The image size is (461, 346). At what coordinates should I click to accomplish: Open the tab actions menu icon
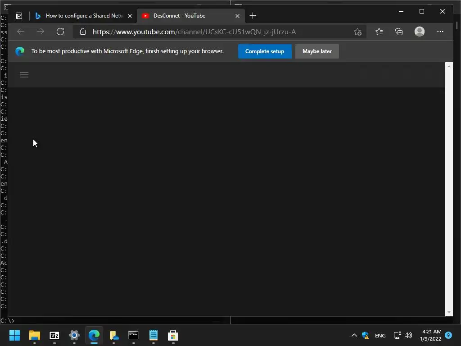click(x=19, y=16)
